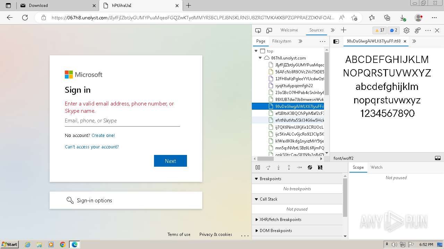
Task: Toggle device emulation in DevTools
Action: 269,30
